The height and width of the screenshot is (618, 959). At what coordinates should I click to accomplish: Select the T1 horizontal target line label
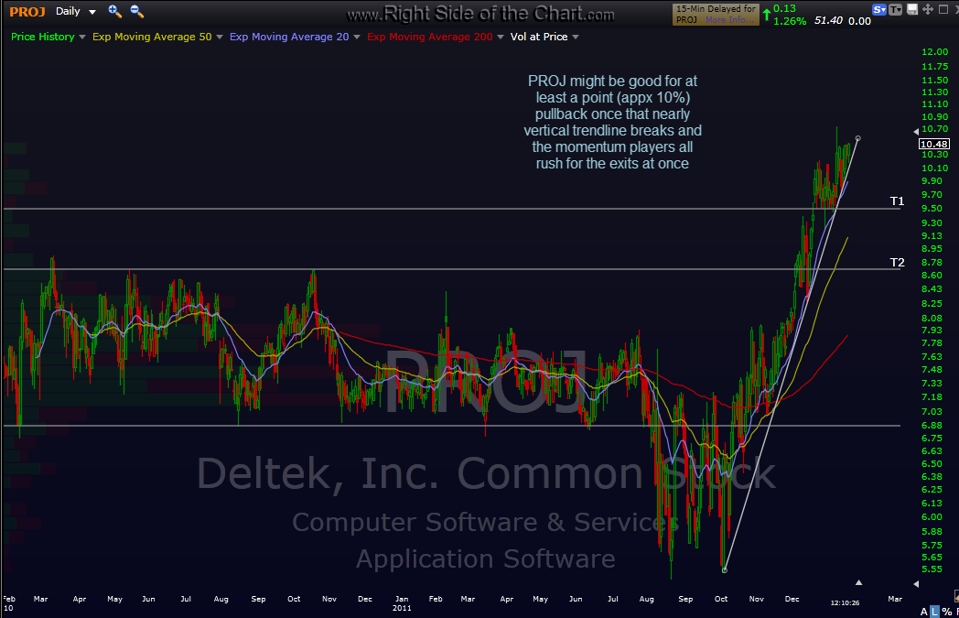tap(897, 201)
